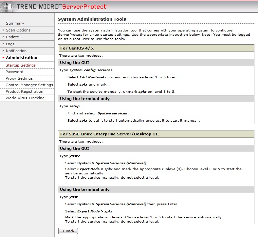Open the Summary page

click(15, 23)
